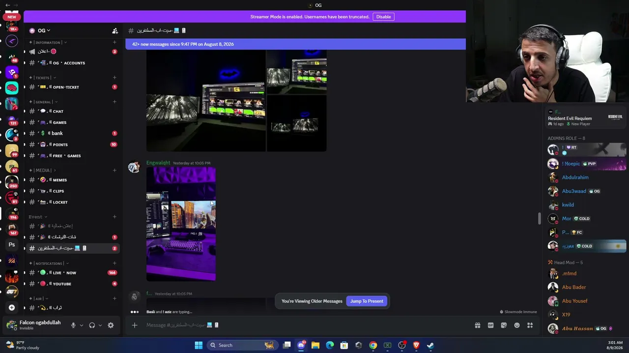The height and width of the screenshot is (353, 629).
Task: Create channel in Event category
Action: tap(114, 217)
